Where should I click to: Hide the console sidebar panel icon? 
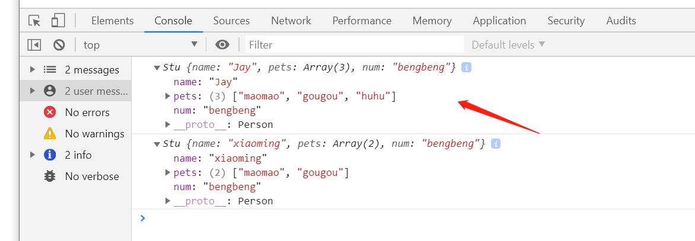pos(34,44)
